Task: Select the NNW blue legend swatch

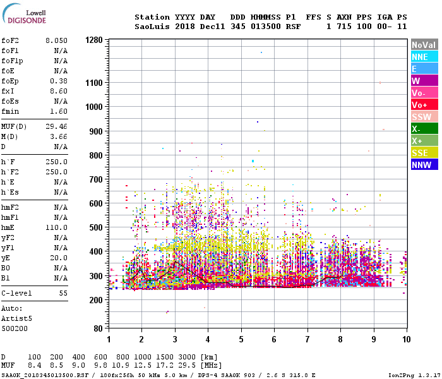Action: (x=424, y=165)
